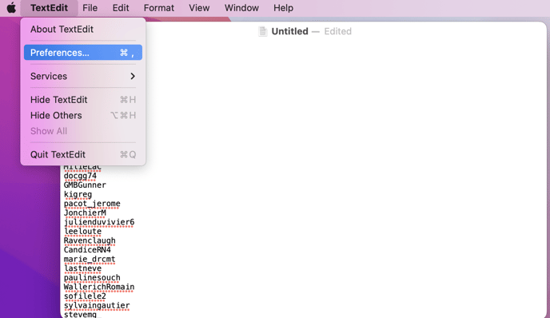Click the line leeloute

tap(82, 232)
